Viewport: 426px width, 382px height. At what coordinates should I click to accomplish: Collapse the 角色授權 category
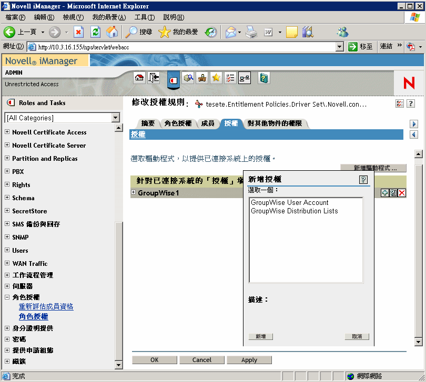click(x=7, y=297)
